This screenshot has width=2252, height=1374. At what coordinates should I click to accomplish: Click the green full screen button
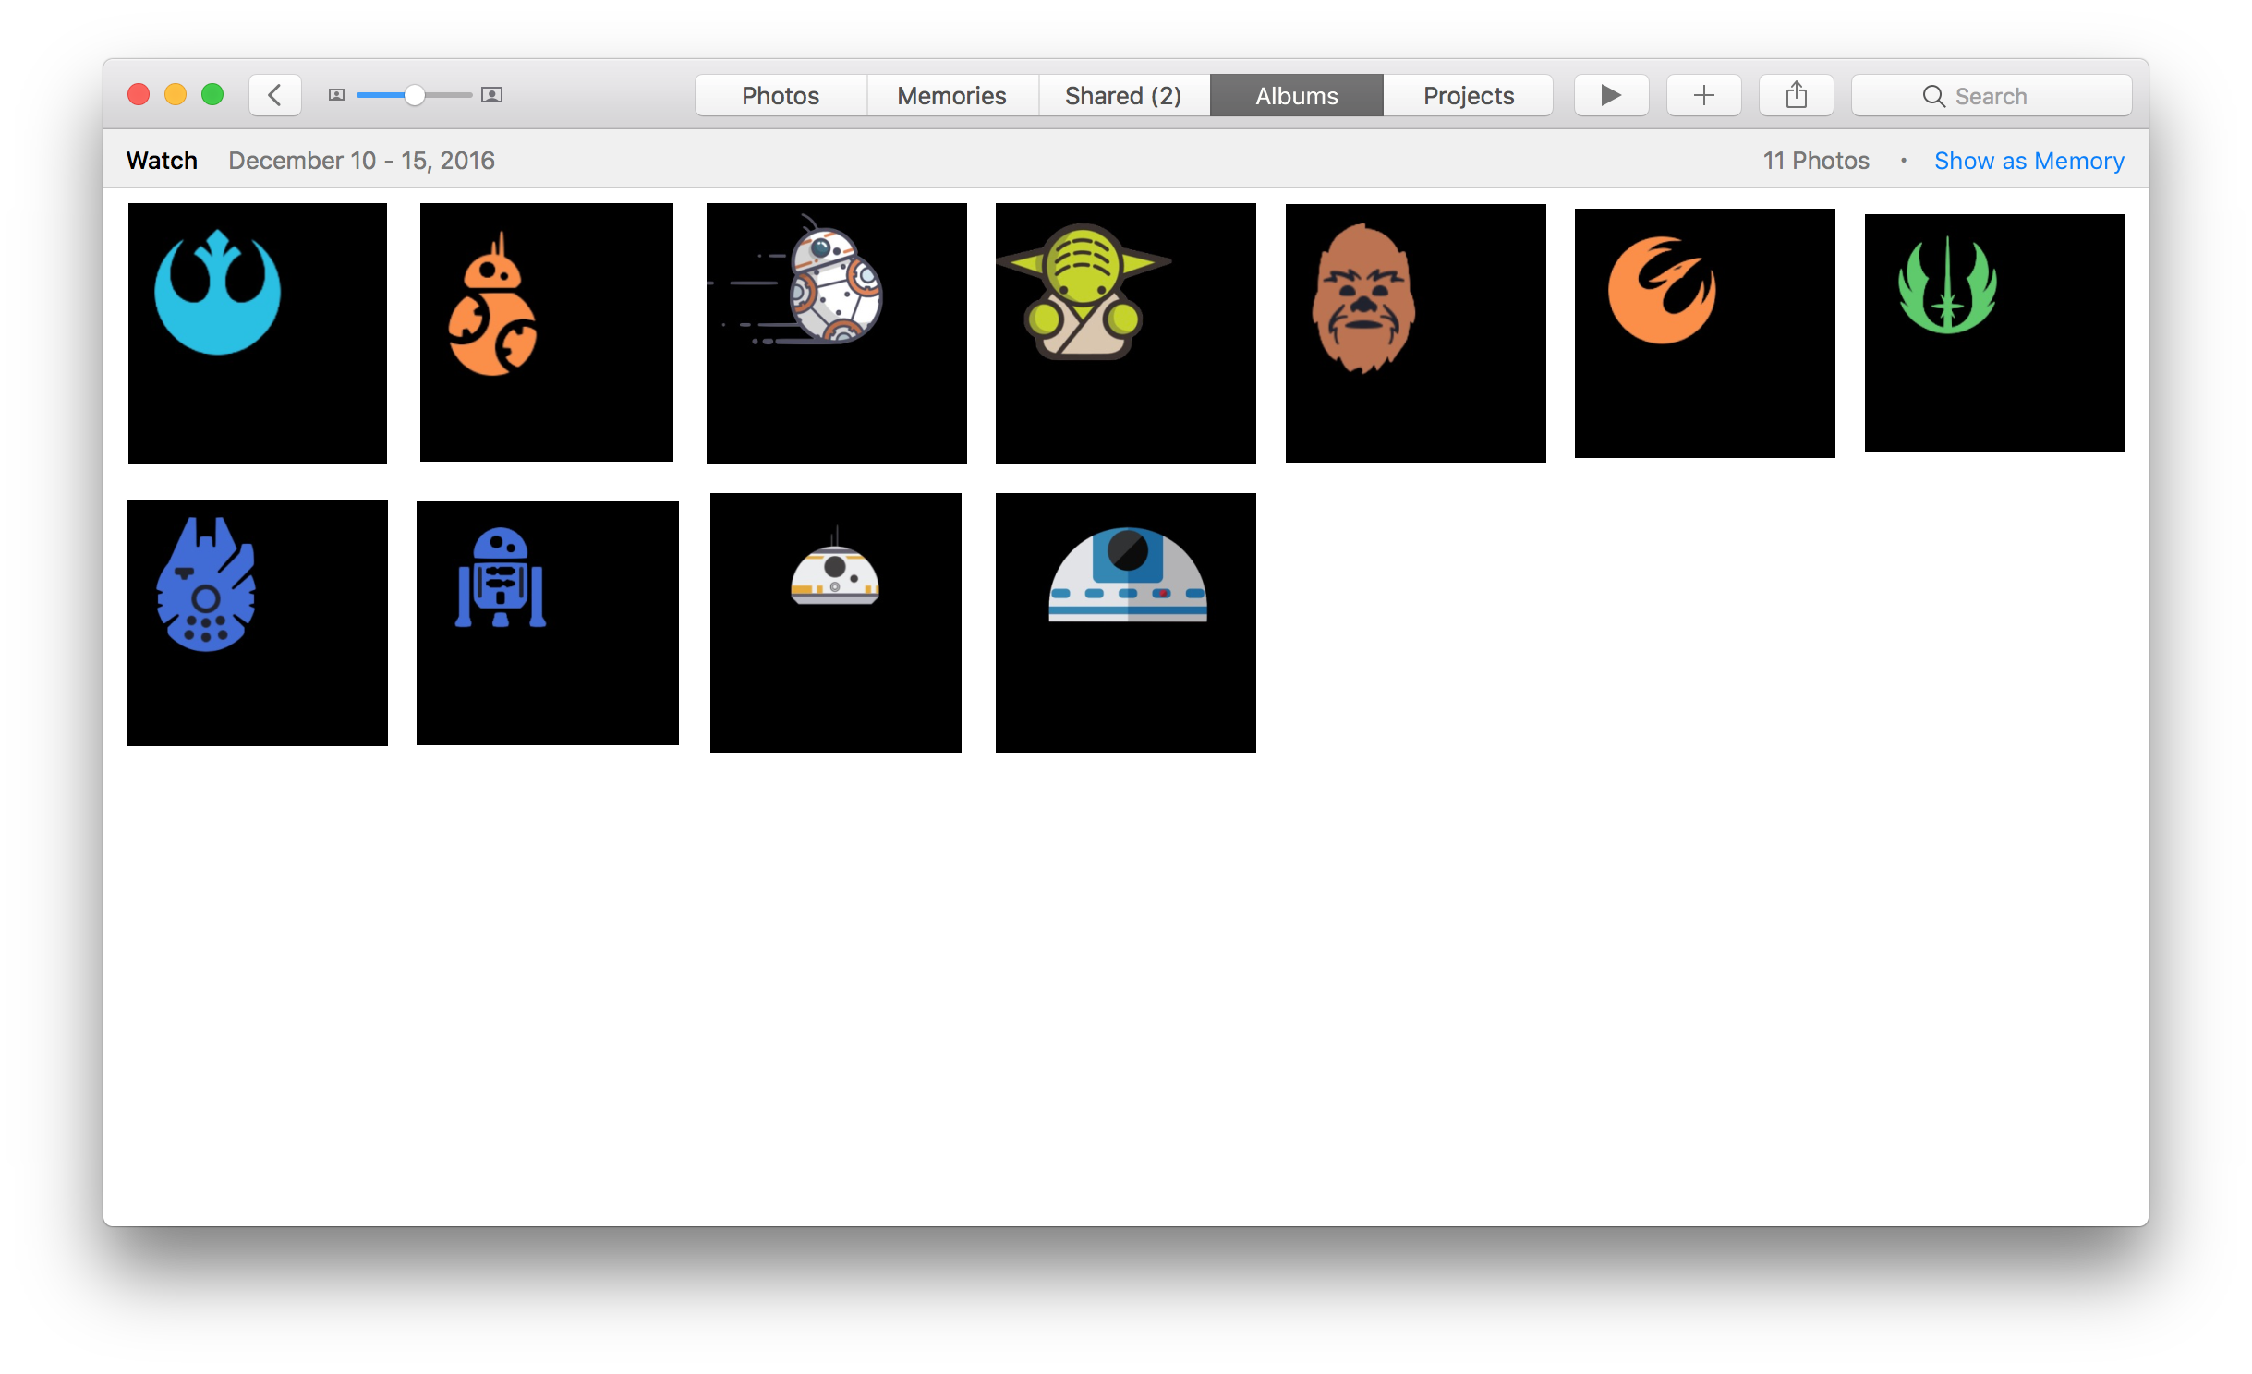(x=212, y=94)
